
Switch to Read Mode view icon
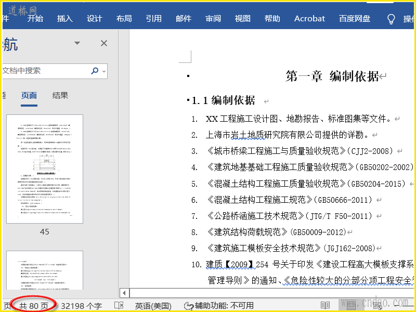pos(325,306)
